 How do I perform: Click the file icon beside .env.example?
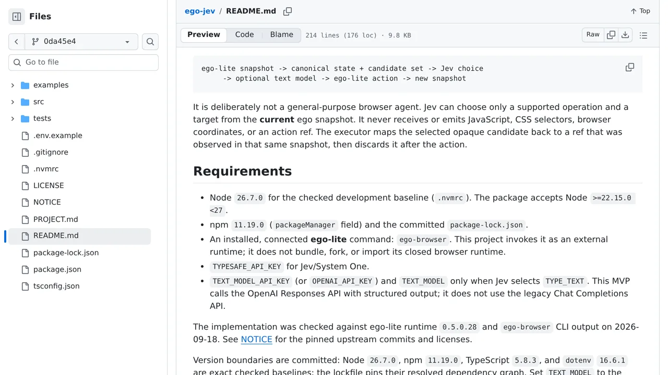tap(25, 136)
